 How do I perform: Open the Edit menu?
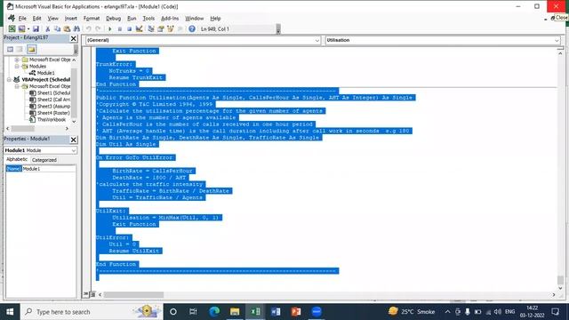coord(36,18)
